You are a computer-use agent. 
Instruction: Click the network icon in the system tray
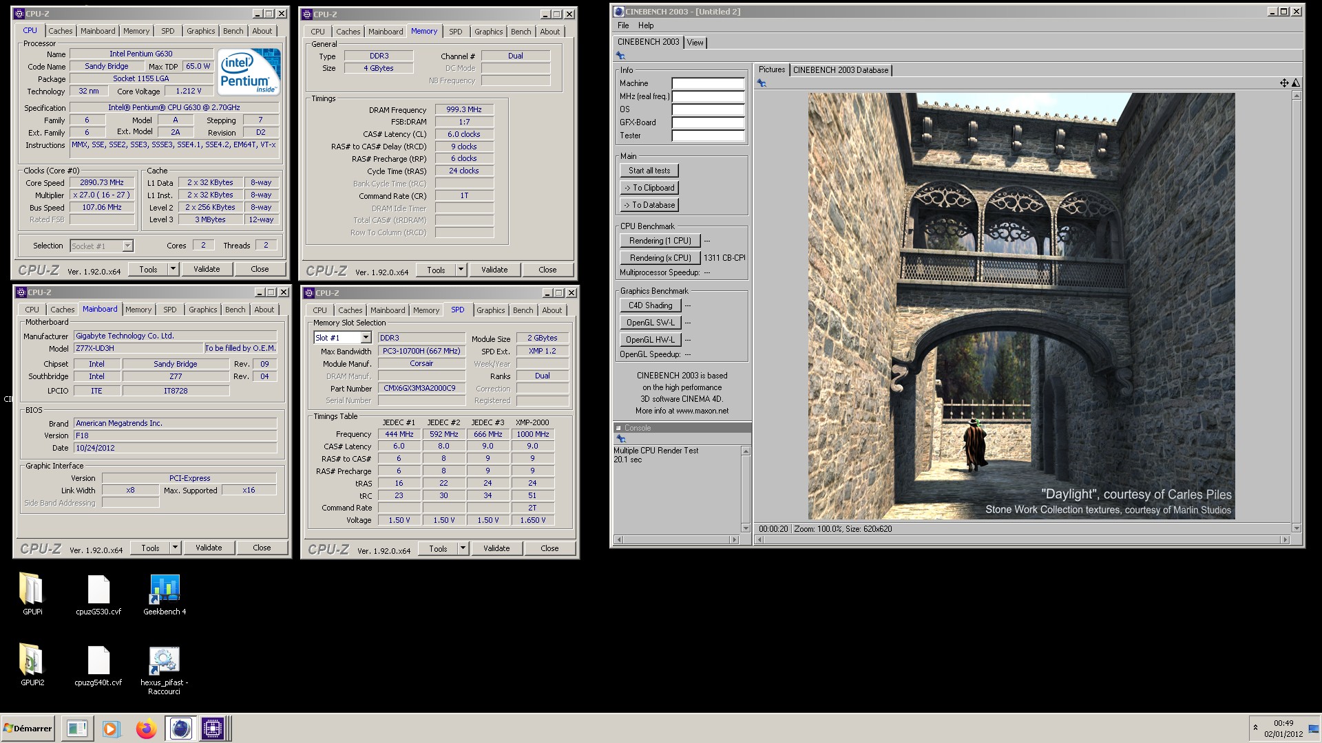(x=1313, y=729)
